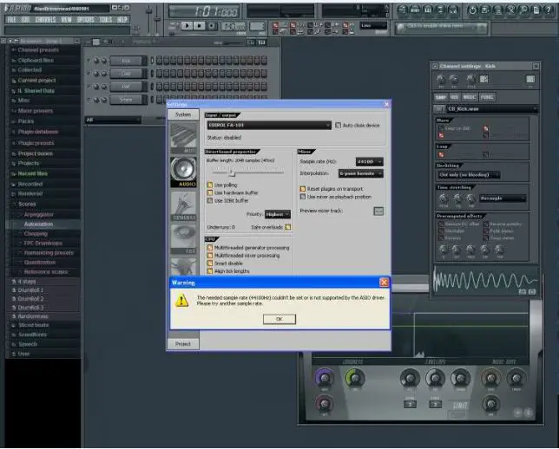Viewport: 559px width, 449px height.
Task: Click the yellow warning triangle icon
Action: click(181, 300)
